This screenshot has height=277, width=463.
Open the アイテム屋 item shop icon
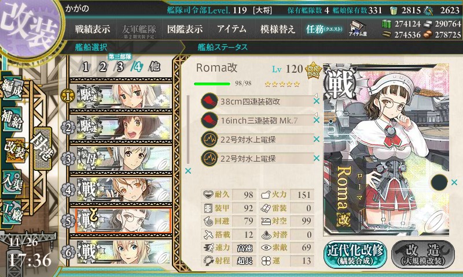[358, 29]
